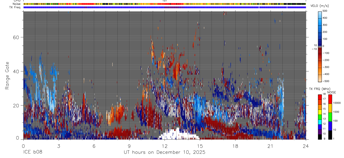The height and width of the screenshot is (158, 344).
Task: Click the 21 tick on the UT hours axis
Action: pos(271,146)
